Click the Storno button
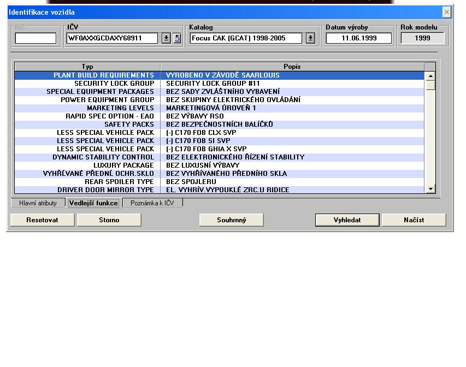466x367 pixels. pyautogui.click(x=109, y=220)
